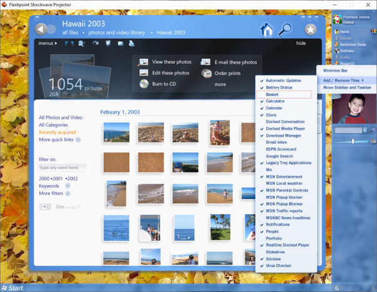
Task: Click the view mode icon beside Size
Action: point(45,207)
